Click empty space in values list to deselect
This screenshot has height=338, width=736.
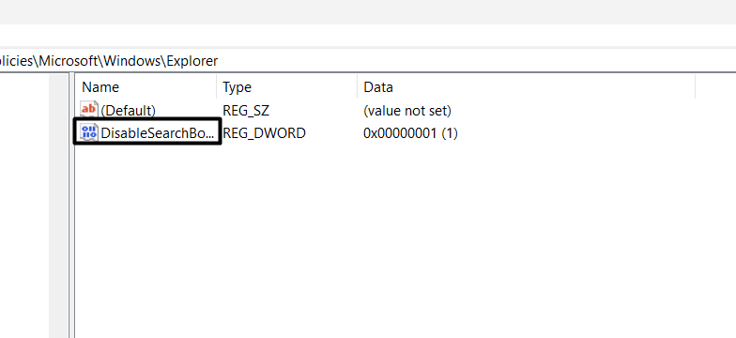(404, 235)
